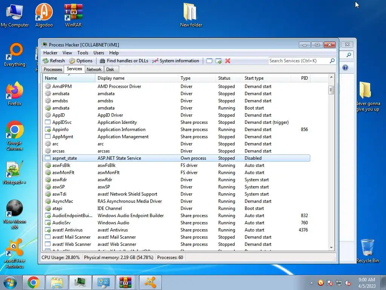Screen dimensions: 386x290
Task: Open the Everything desktop shortcut
Action: pyautogui.click(x=15, y=55)
